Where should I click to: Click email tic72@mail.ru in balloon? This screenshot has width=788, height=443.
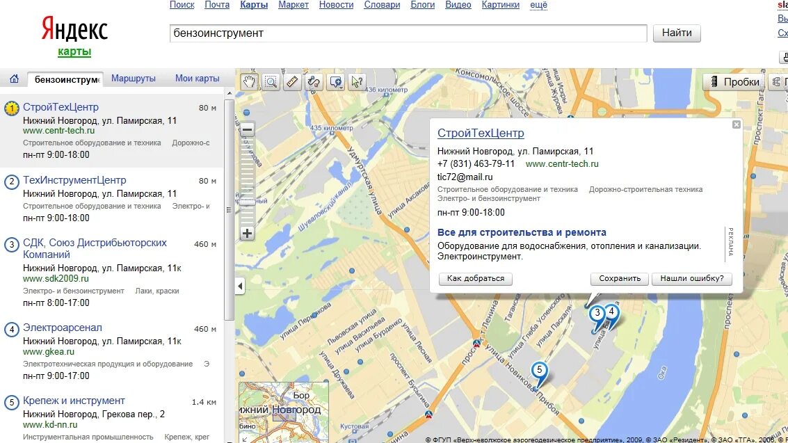tap(465, 177)
